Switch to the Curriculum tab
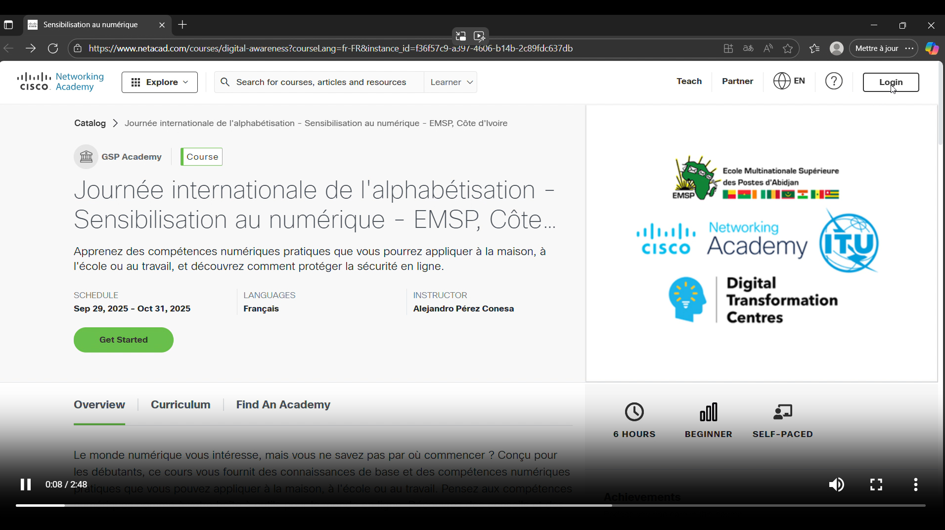 tap(180, 405)
